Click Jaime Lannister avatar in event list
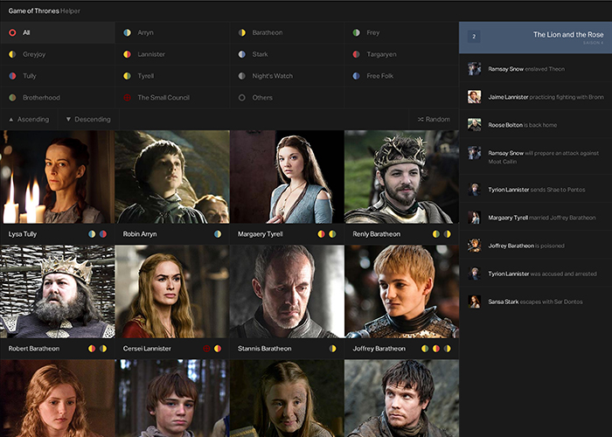Screen dimensions: 612x437 pos(474,97)
